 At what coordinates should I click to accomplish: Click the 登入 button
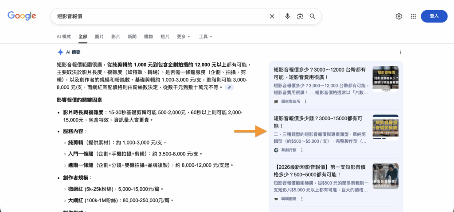coord(434,16)
